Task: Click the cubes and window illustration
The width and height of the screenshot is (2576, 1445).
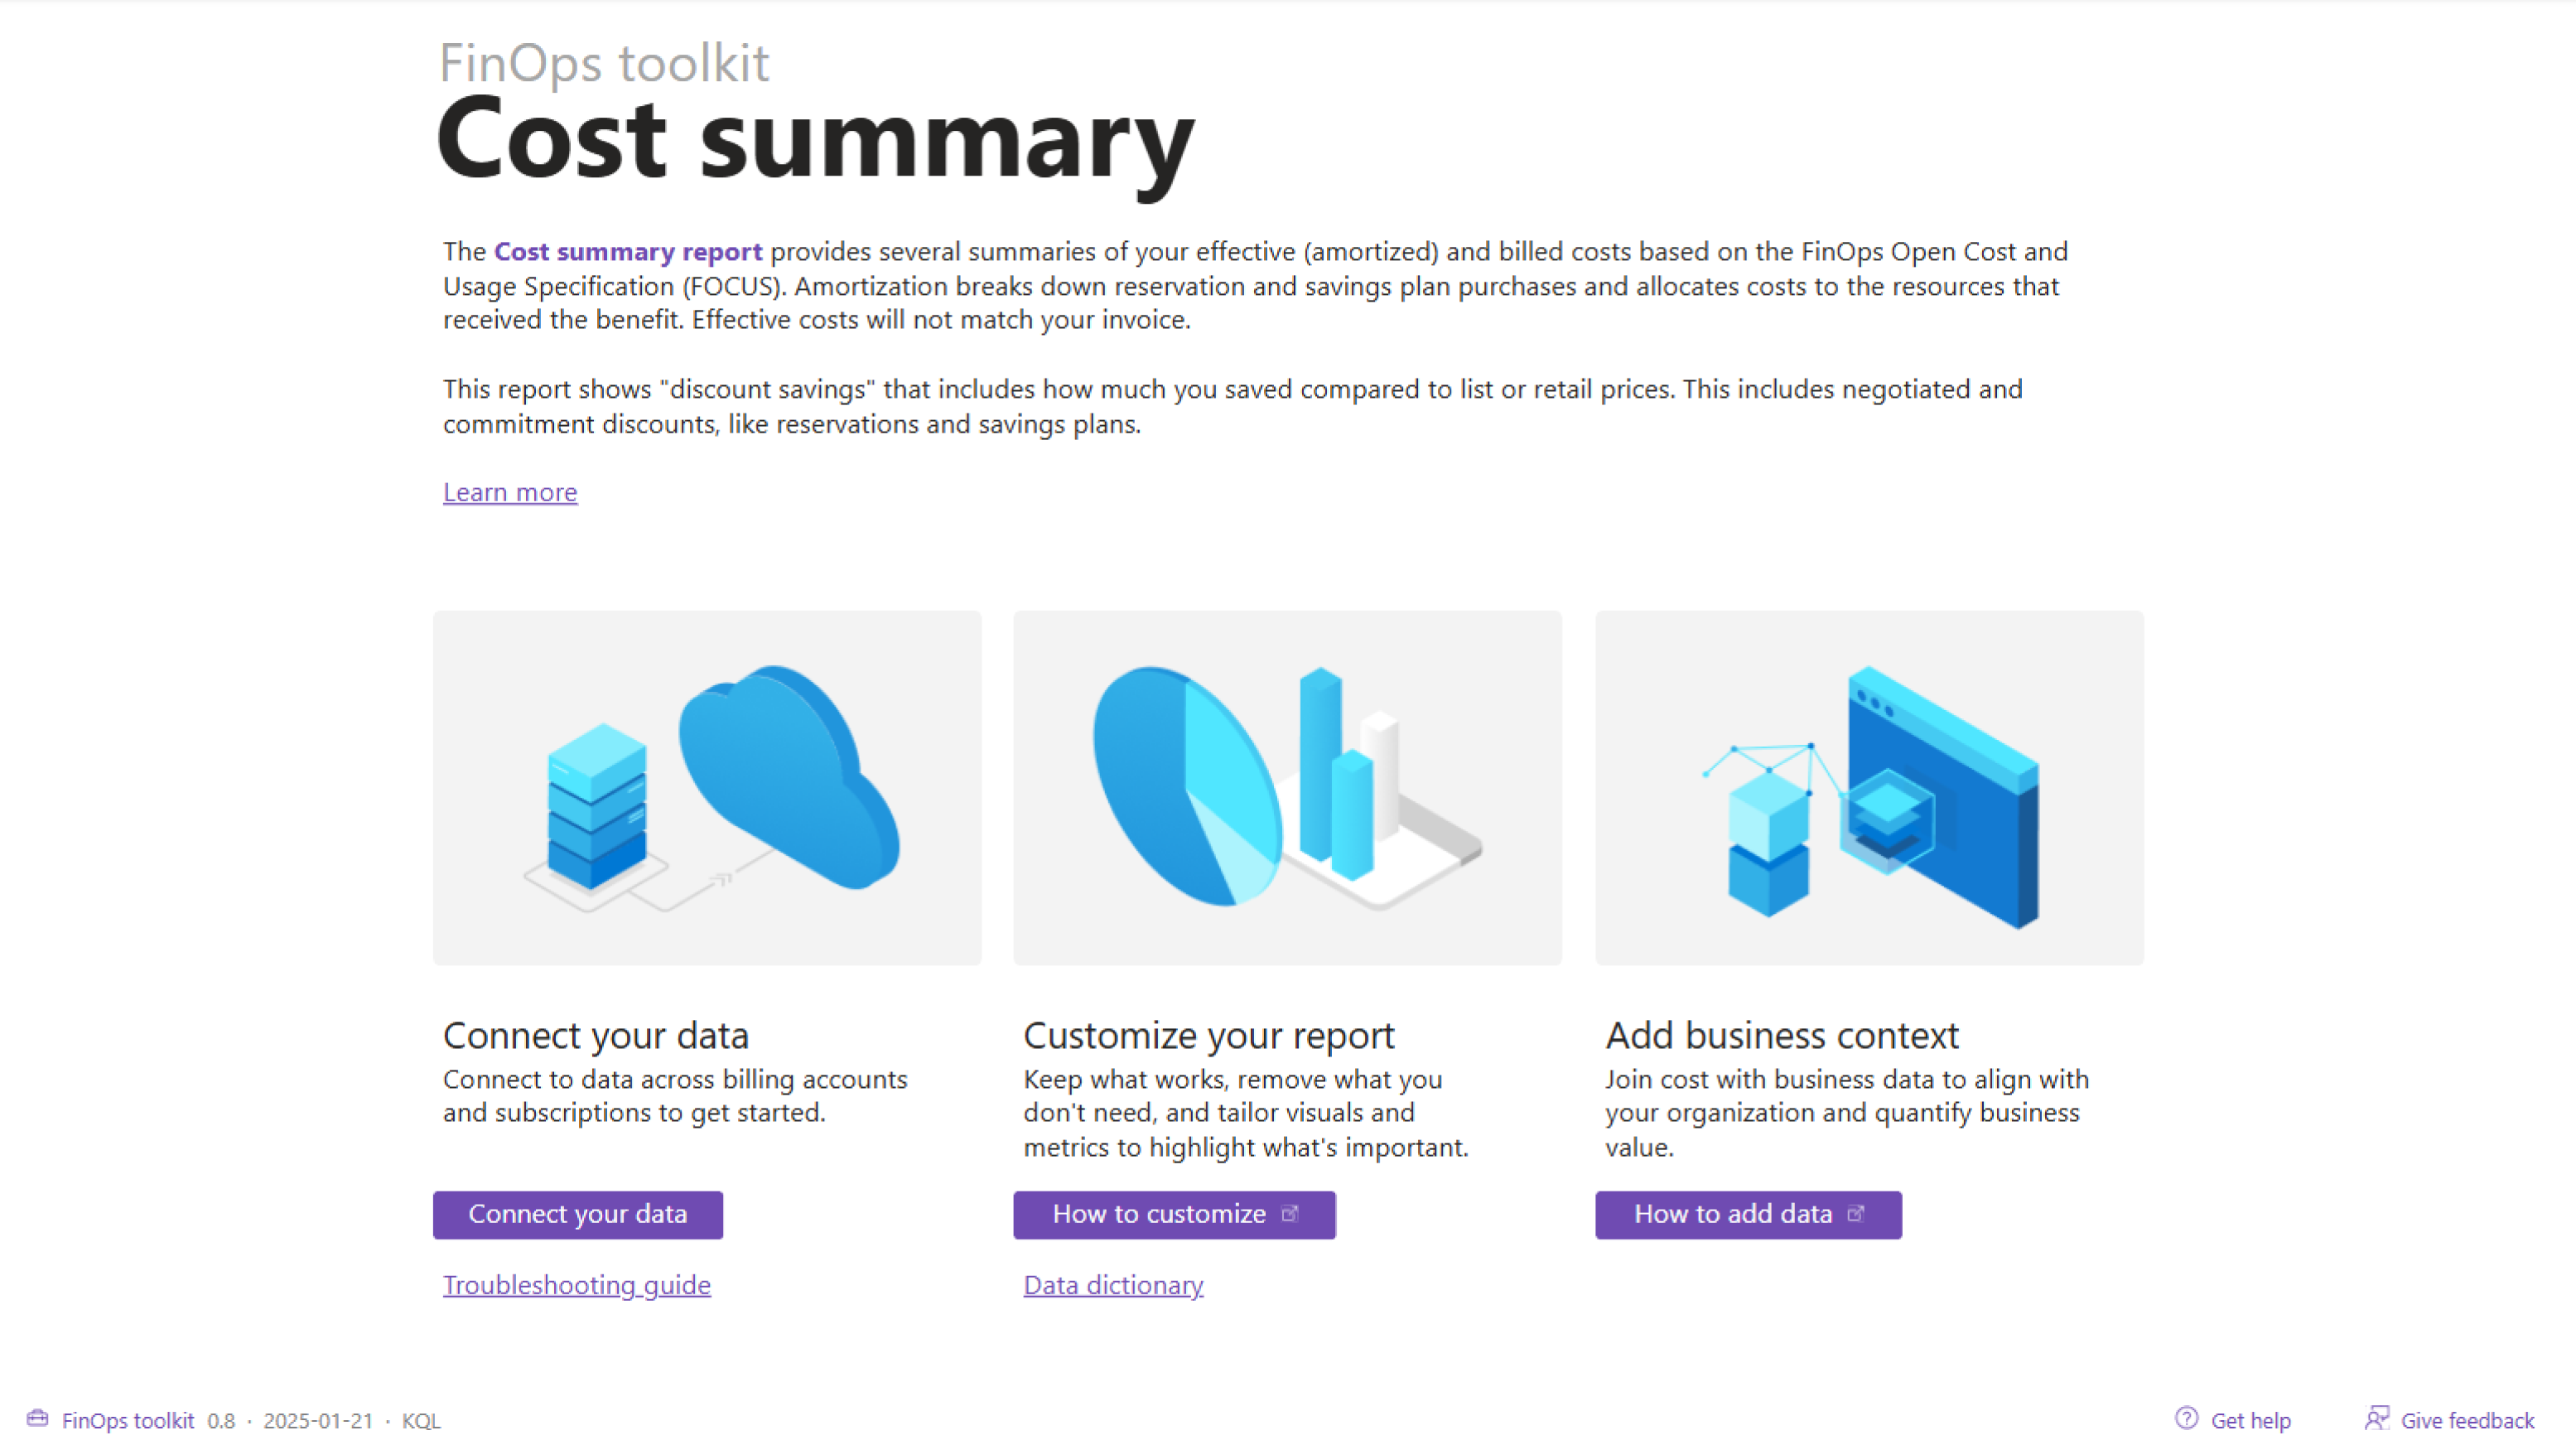Action: coord(1869,788)
